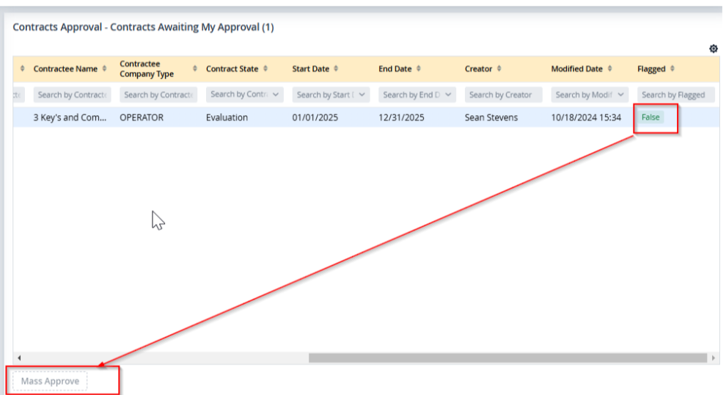The height and width of the screenshot is (395, 726).
Task: Sort by Creator column icon
Action: [499, 69]
